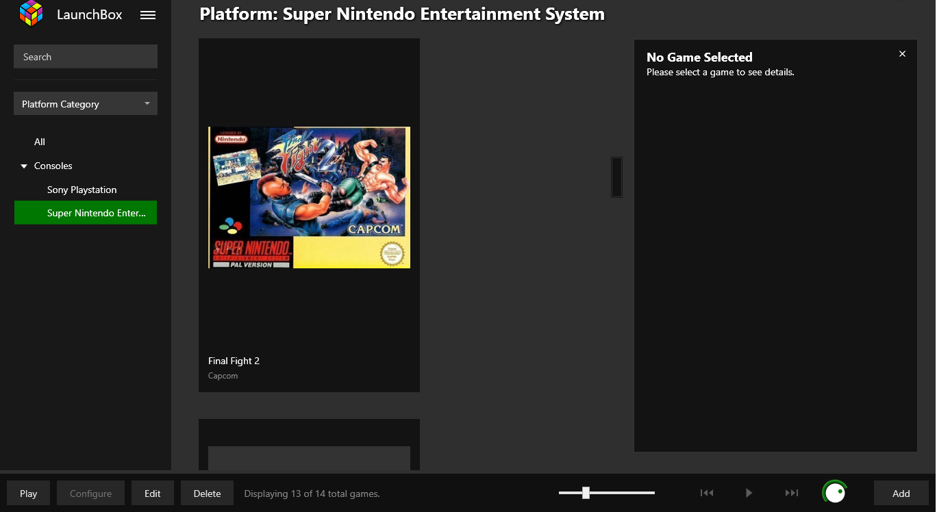Image resolution: width=937 pixels, height=512 pixels.
Task: Click the Configure button
Action: [x=91, y=494]
